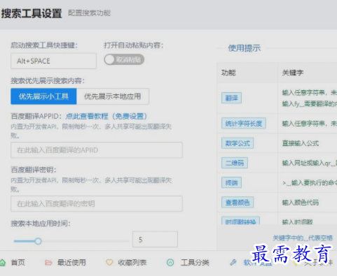This screenshot has height=276, width=337.
Task: Click the folder icon next to 最近使用
Action: click(x=48, y=263)
